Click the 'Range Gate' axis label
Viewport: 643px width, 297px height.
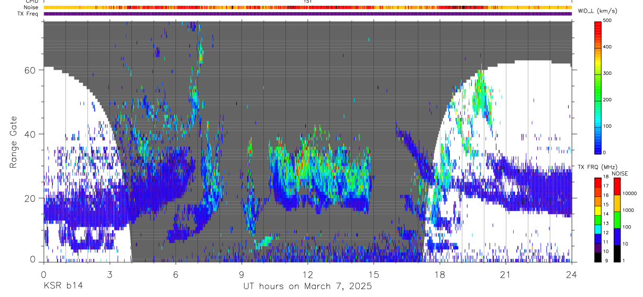14,142
